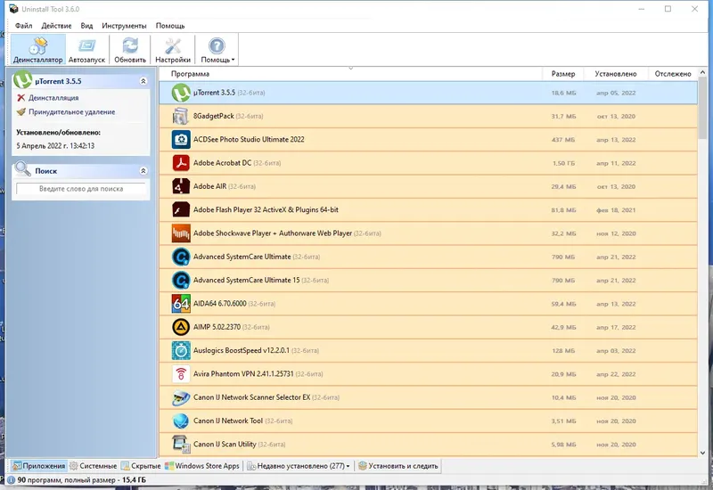
Task: Open the Помощь menu in menu bar
Action: tap(170, 26)
